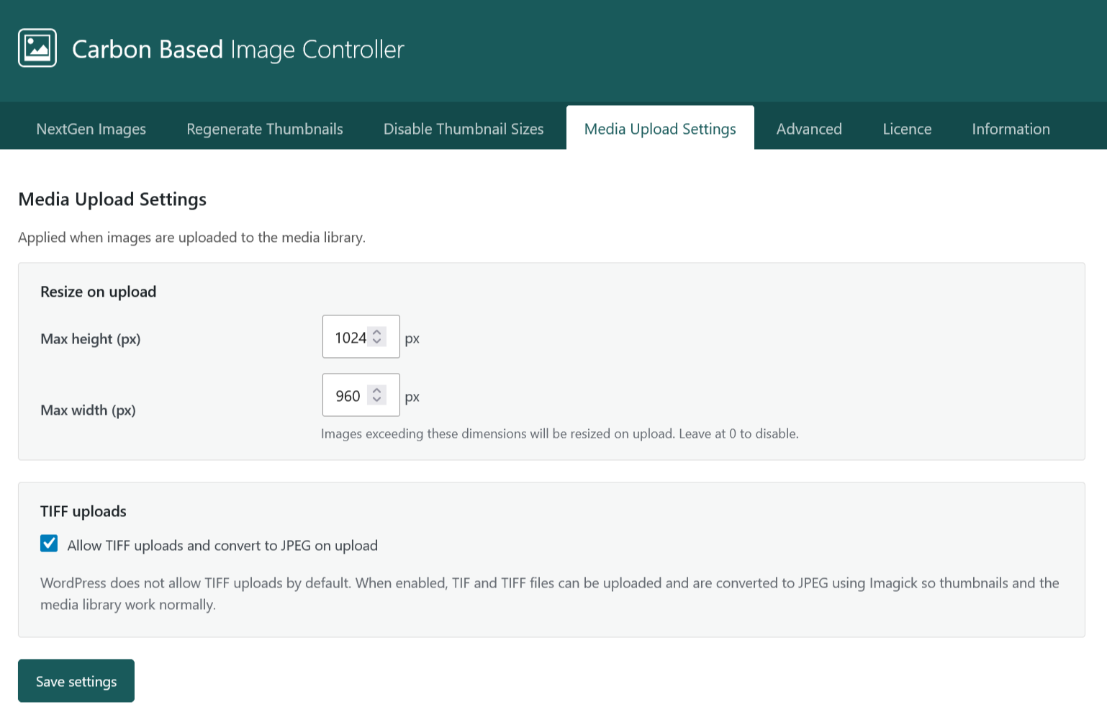Click the 'WordPress does not allow TIFF uploads' description
This screenshot has width=1107, height=720.
pyautogui.click(x=550, y=594)
